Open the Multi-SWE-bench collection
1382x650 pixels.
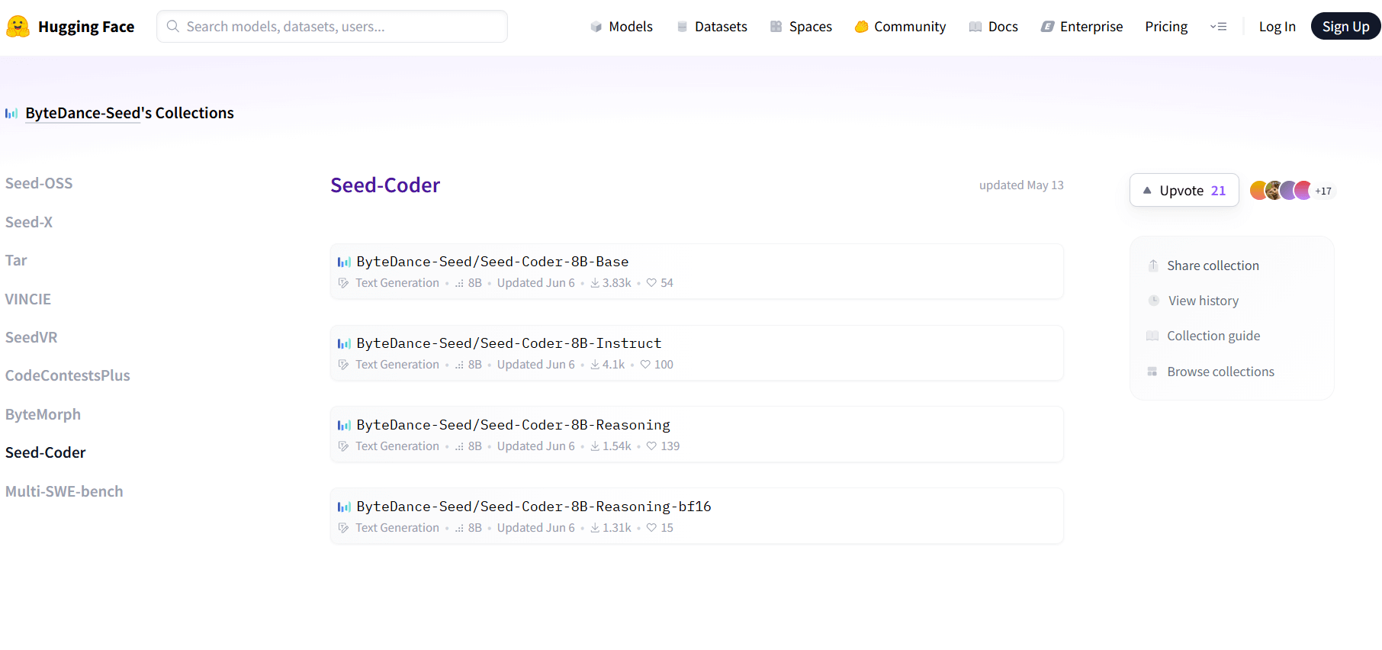pyautogui.click(x=64, y=491)
